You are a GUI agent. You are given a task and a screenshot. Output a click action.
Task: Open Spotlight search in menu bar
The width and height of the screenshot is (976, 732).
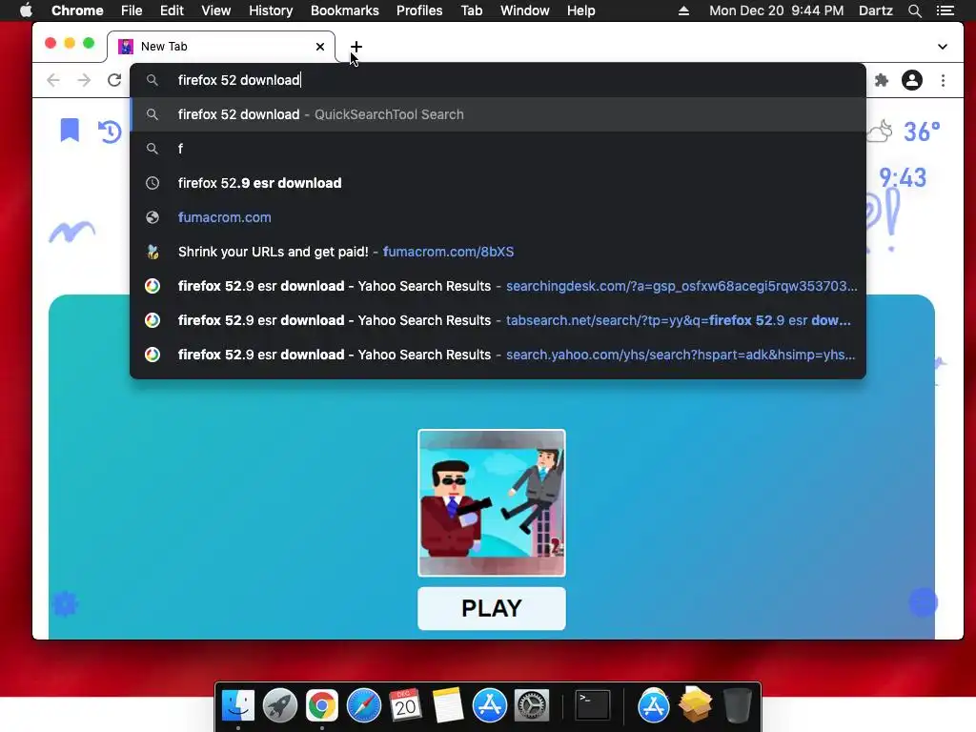click(914, 10)
